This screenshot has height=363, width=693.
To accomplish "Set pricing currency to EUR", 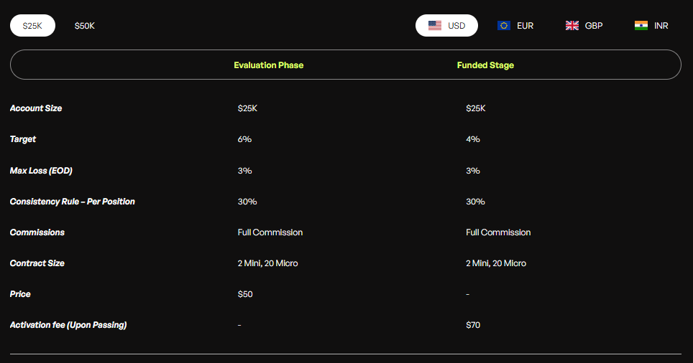I will click(525, 26).
